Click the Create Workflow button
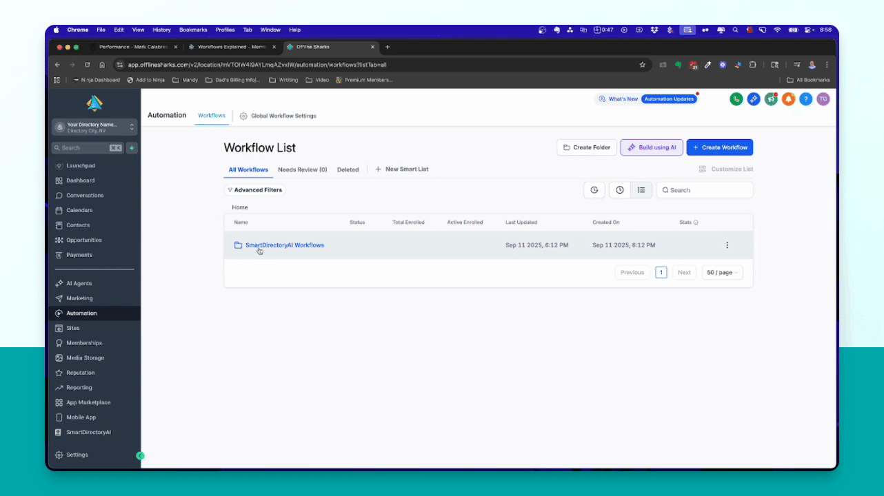The height and width of the screenshot is (496, 884). (720, 147)
